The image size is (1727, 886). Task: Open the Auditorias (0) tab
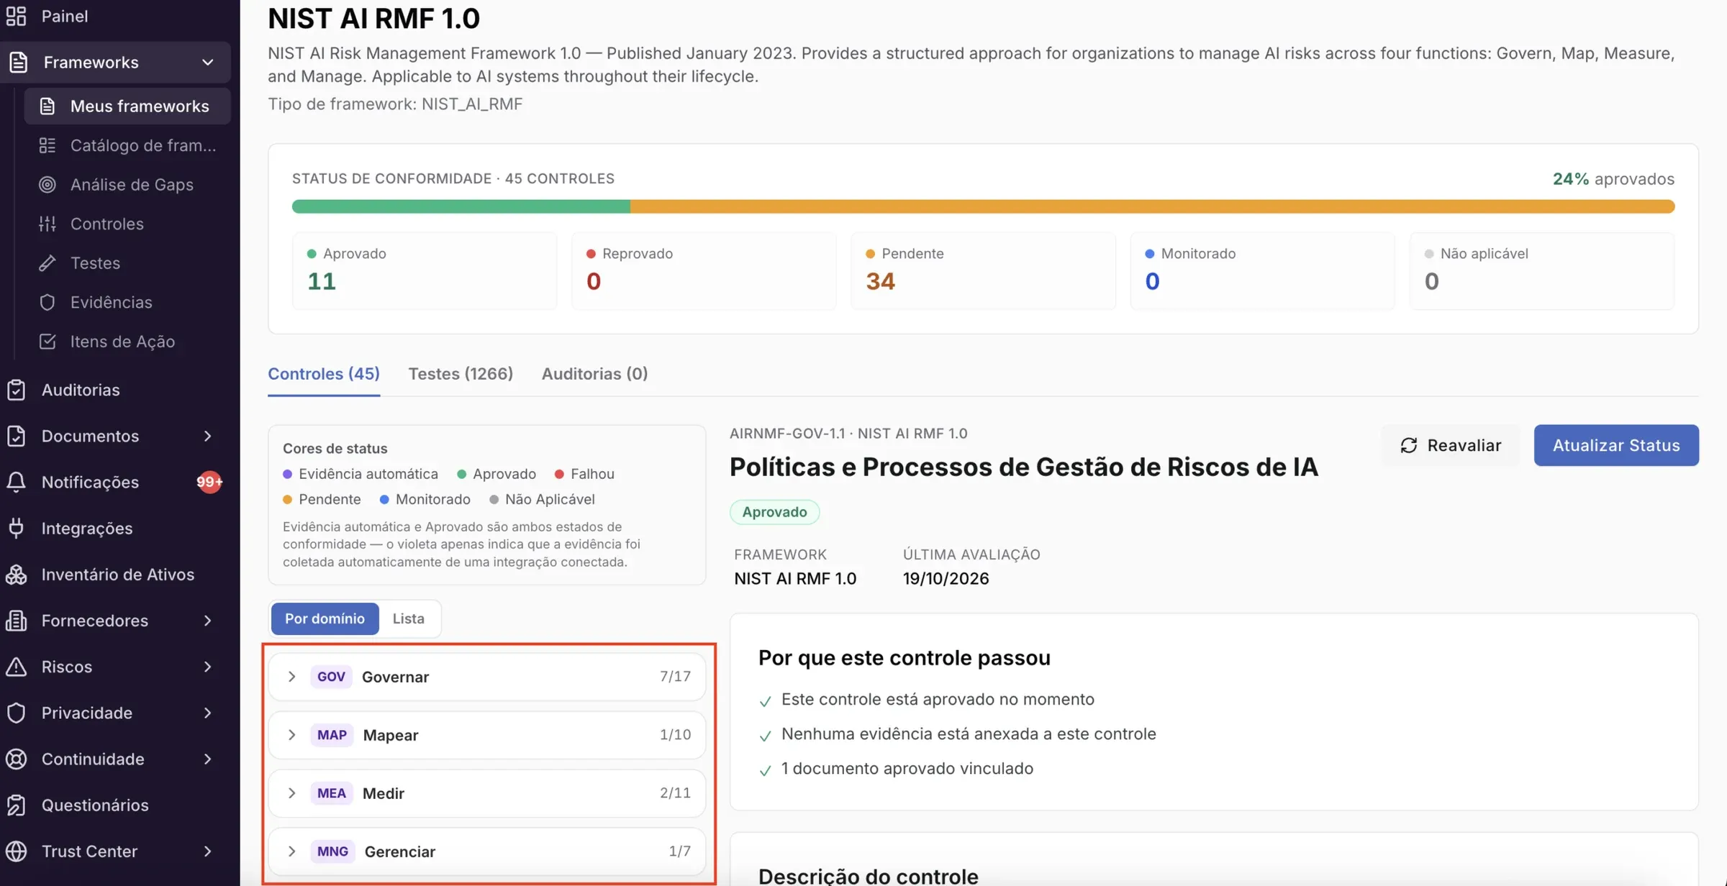pyautogui.click(x=594, y=374)
